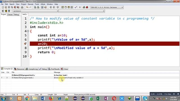Image resolution: width=180 pixels, height=101 pixels.
Task: Open the Execute menu
Action: coord(31,4)
